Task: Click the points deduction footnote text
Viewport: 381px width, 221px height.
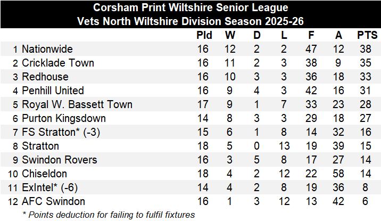Action: 108,215
